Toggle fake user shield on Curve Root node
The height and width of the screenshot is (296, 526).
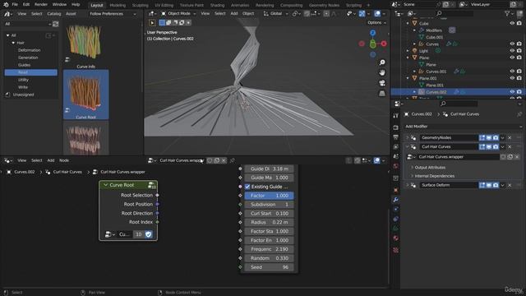(149, 234)
